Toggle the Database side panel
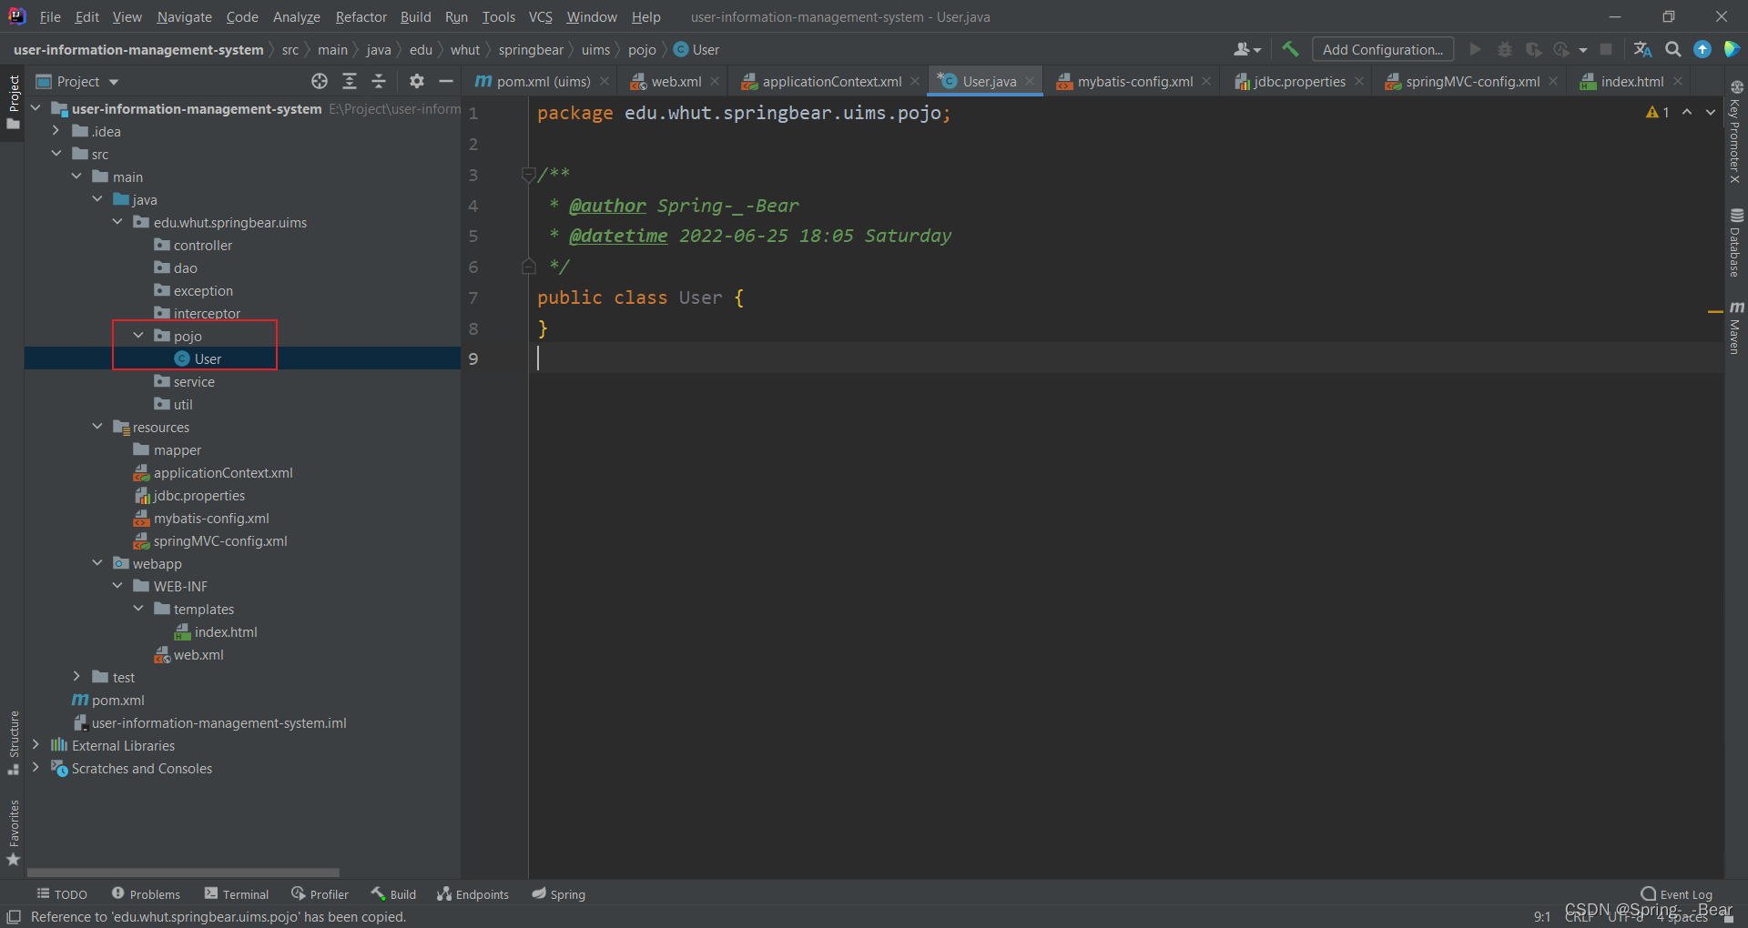 click(x=1736, y=243)
